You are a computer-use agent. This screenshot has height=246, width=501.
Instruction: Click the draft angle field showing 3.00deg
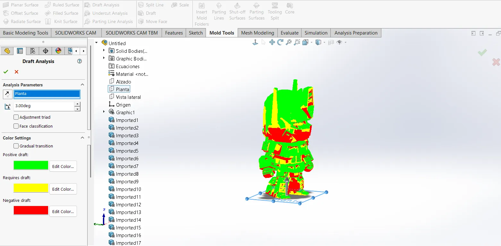click(x=44, y=106)
